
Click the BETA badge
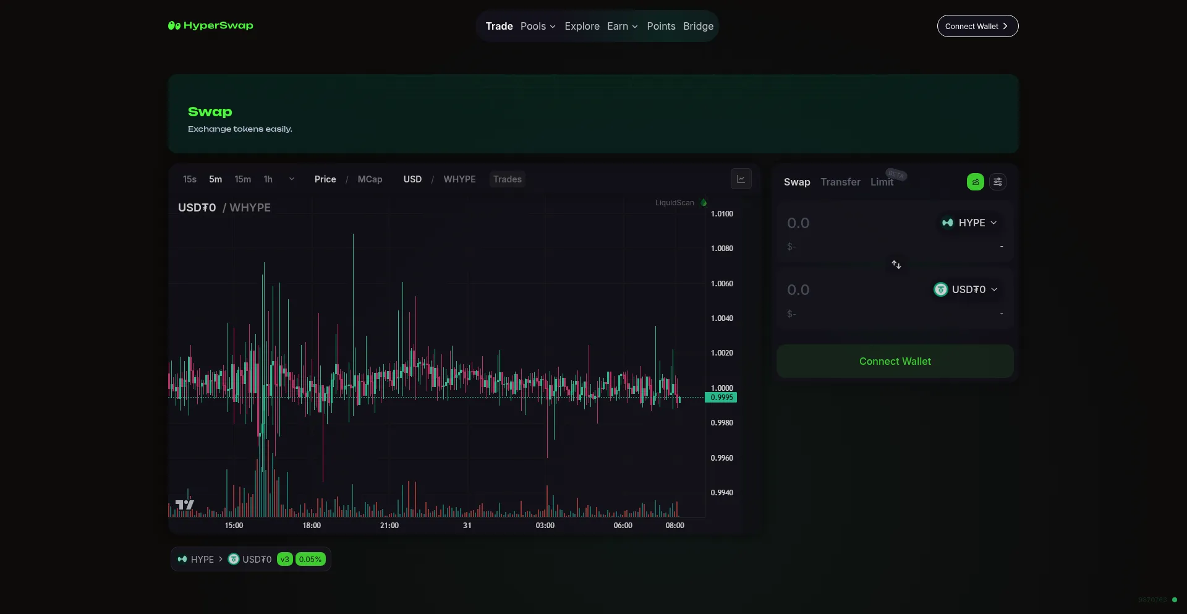pos(896,174)
